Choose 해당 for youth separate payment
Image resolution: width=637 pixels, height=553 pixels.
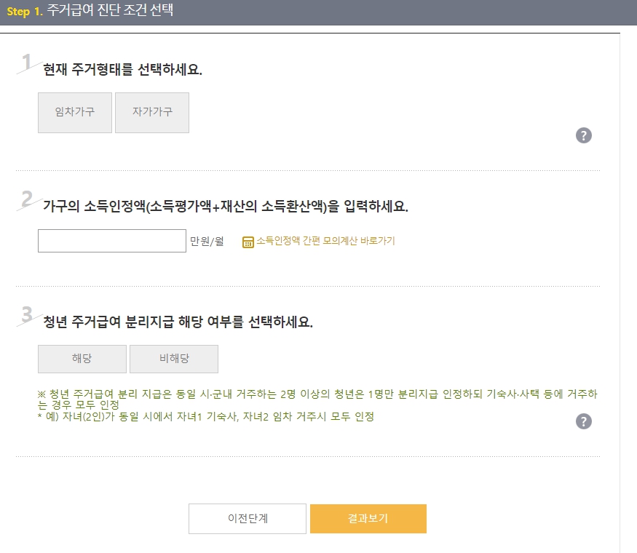pos(82,359)
